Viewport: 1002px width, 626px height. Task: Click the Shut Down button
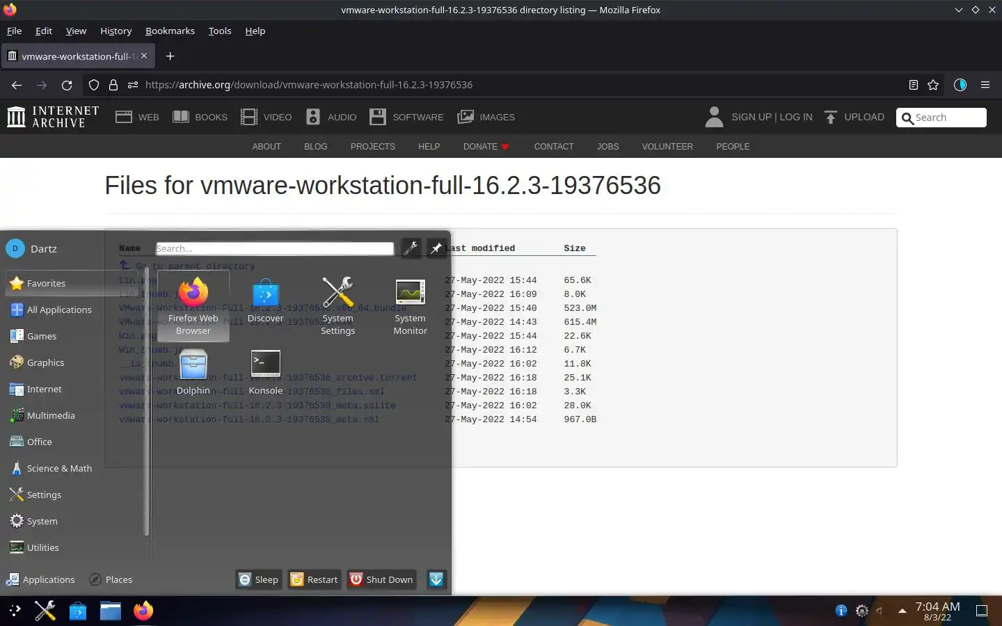(x=381, y=579)
